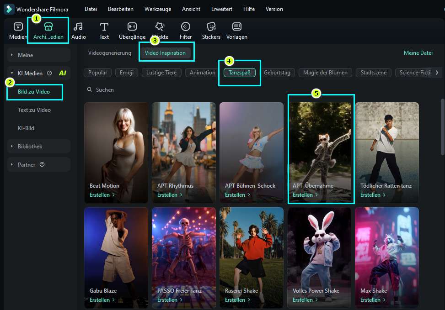Screen dimensions: 445x310
Task: Select Text zu Video in the sidebar
Action: click(x=34, y=110)
